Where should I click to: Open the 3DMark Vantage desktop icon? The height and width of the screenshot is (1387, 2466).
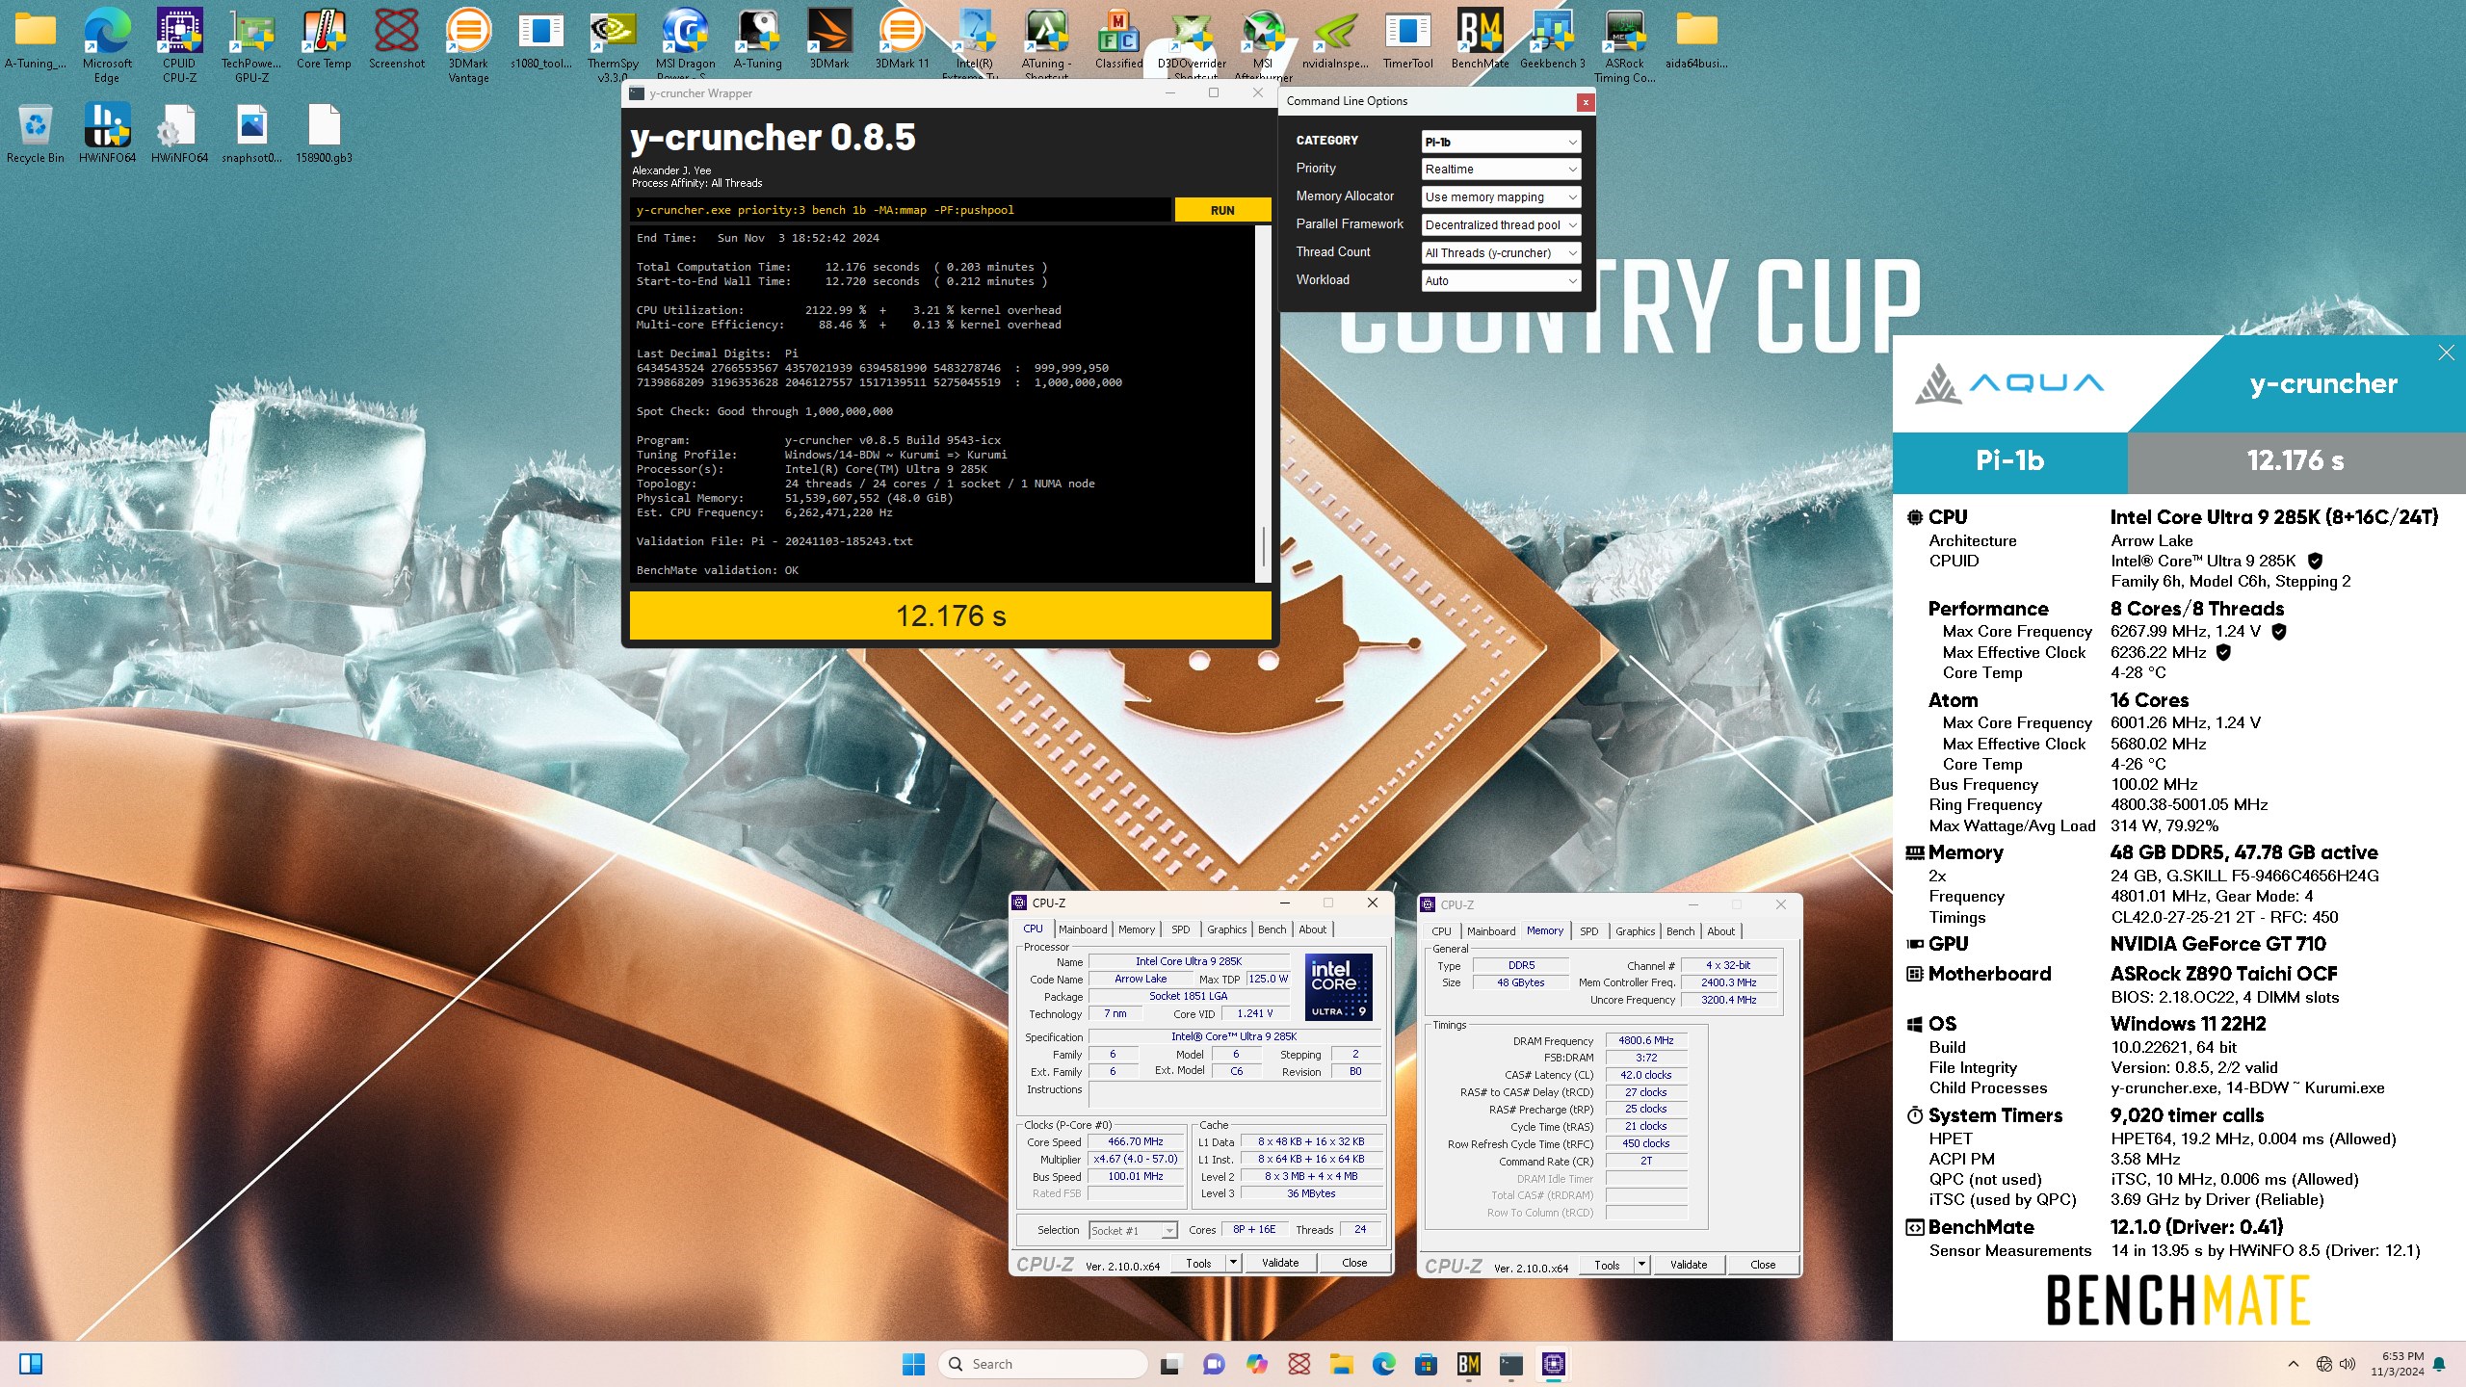click(x=468, y=44)
